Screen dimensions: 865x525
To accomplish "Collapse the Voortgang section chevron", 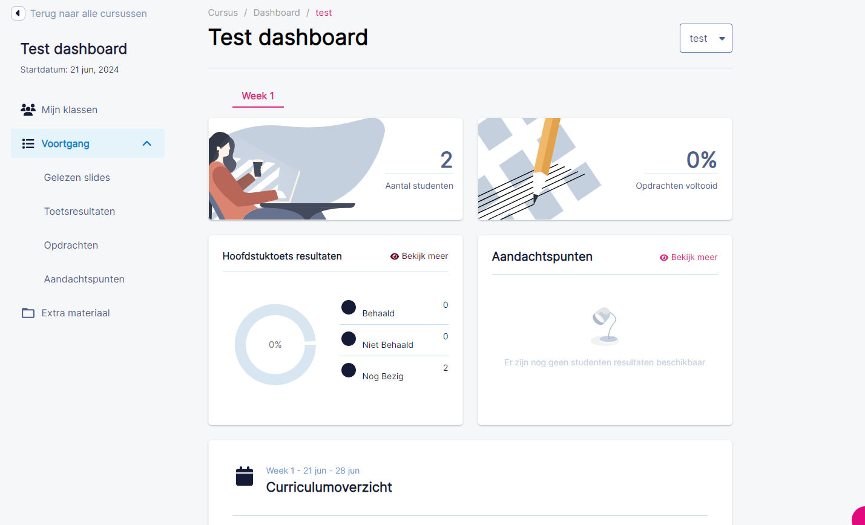I will [146, 143].
